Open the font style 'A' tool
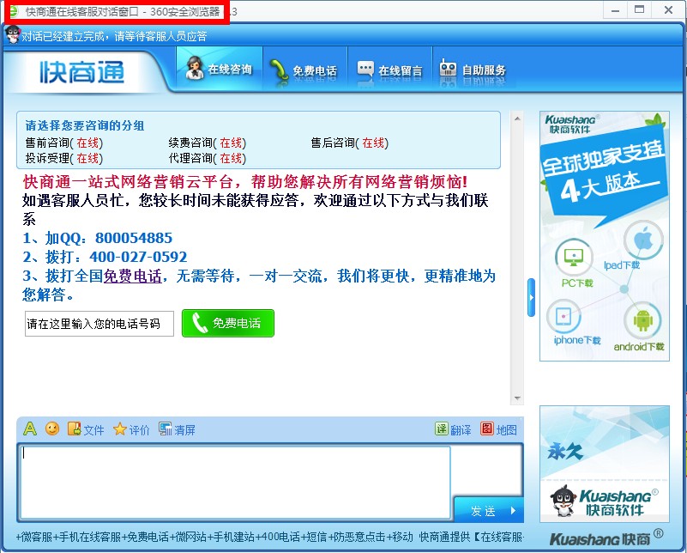 click(30, 428)
